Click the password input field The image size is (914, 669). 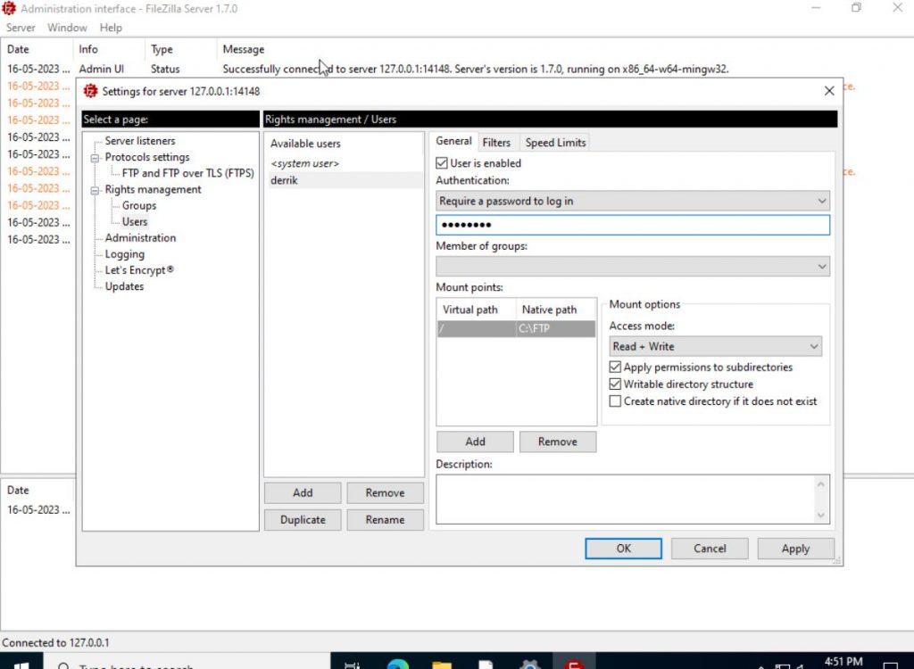tap(632, 225)
